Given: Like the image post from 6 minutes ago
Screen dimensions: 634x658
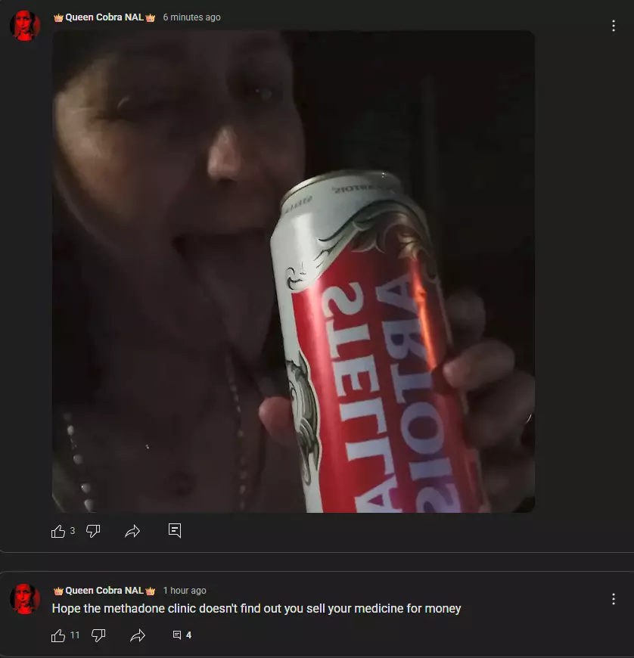Looking at the screenshot, I should (58, 531).
